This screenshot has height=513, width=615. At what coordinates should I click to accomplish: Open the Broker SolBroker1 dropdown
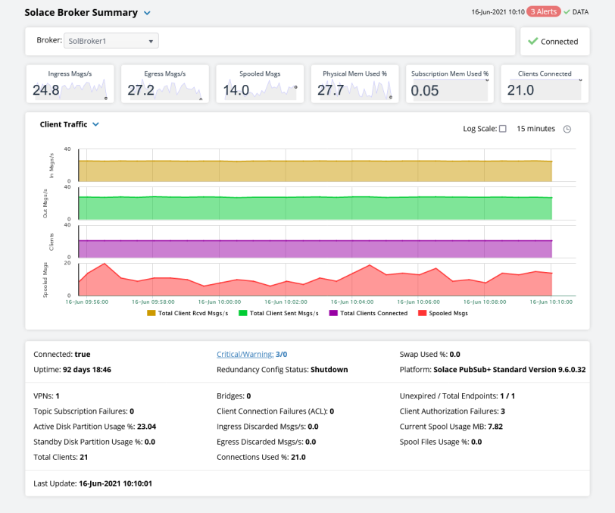(111, 42)
